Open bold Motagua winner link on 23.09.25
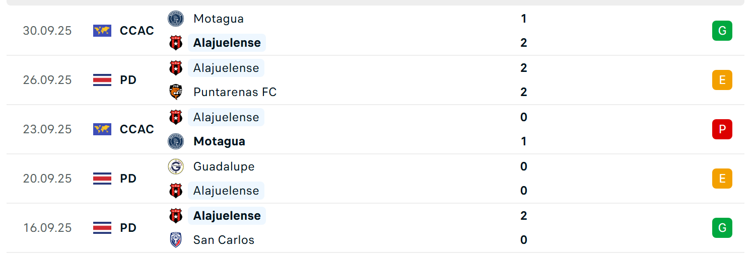 (x=219, y=141)
